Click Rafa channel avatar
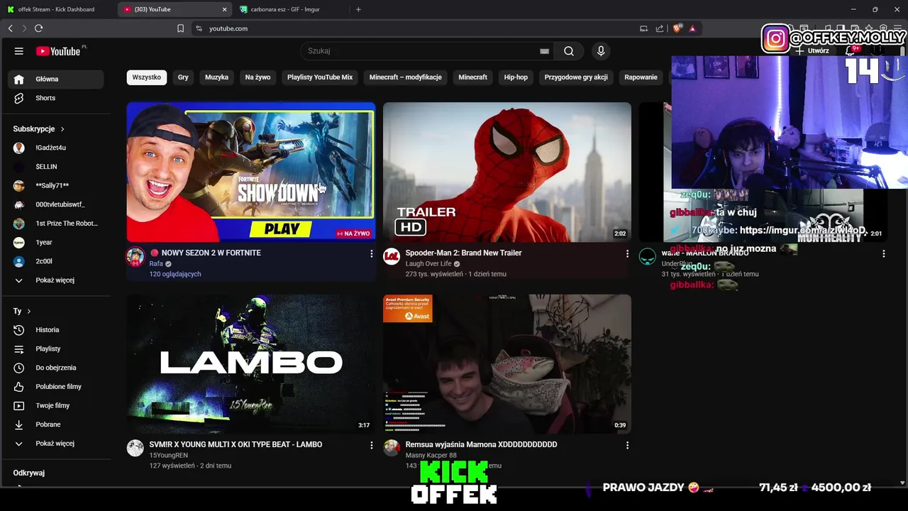Viewport: 908px width, 511px height. [135, 256]
